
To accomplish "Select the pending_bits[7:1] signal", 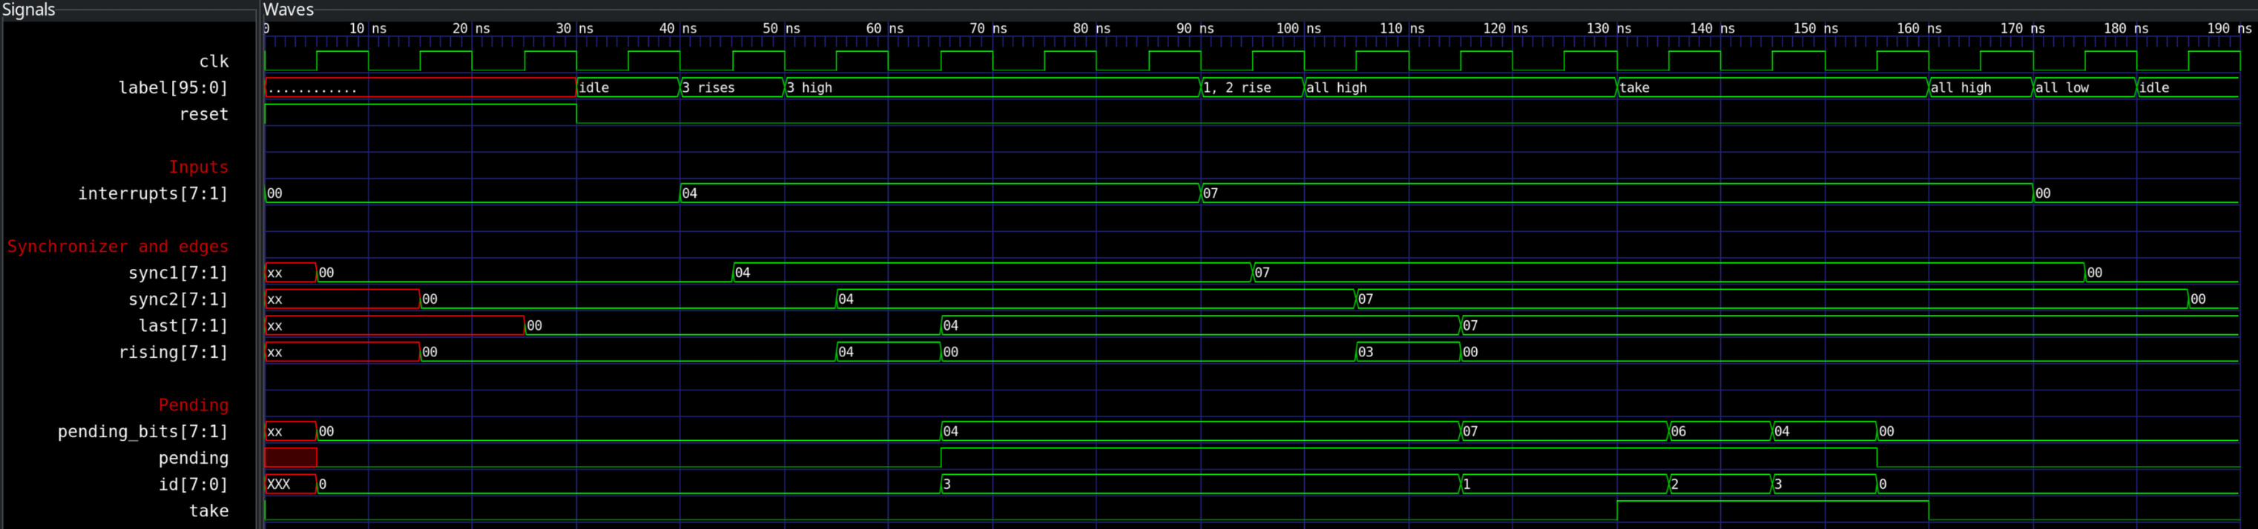I will (142, 431).
